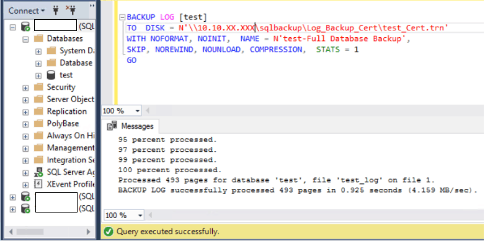Image resolution: width=485 pixels, height=241 pixels.
Task: Click the XEvent Profiler icon
Action: (38, 184)
